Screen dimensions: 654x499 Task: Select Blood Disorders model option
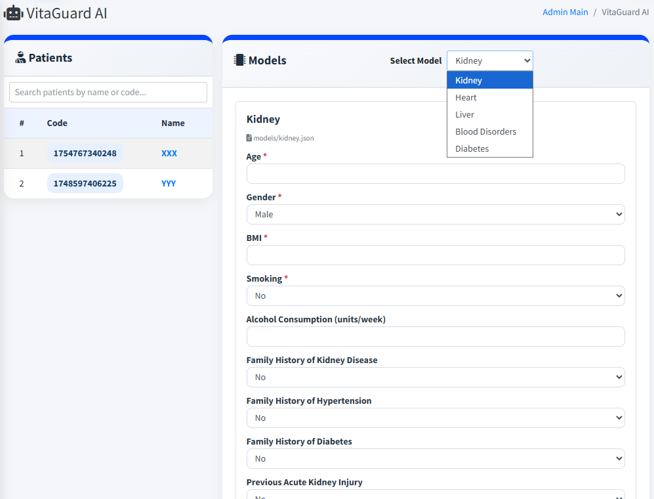point(485,131)
